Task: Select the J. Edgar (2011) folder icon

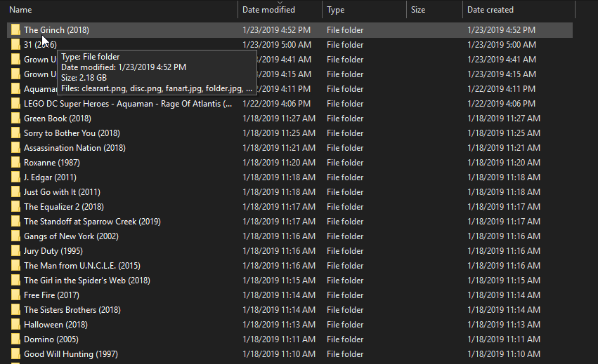Action: [15, 177]
